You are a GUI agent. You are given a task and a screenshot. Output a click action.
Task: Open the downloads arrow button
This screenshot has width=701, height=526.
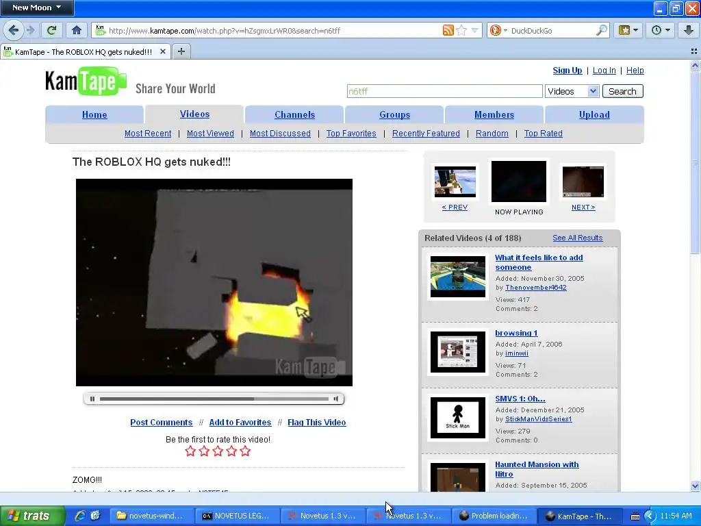coord(688,30)
